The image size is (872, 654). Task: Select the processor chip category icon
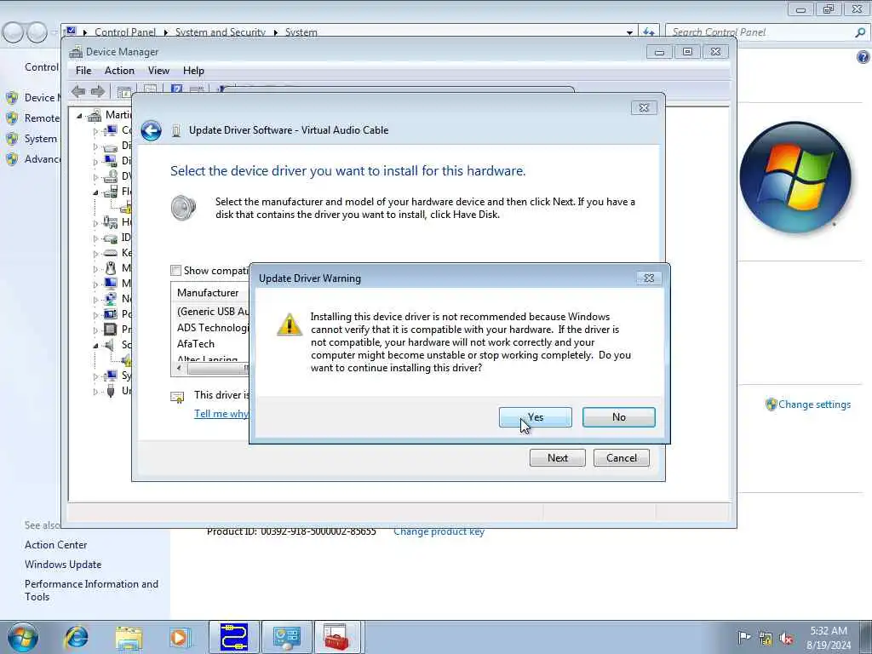tap(110, 330)
